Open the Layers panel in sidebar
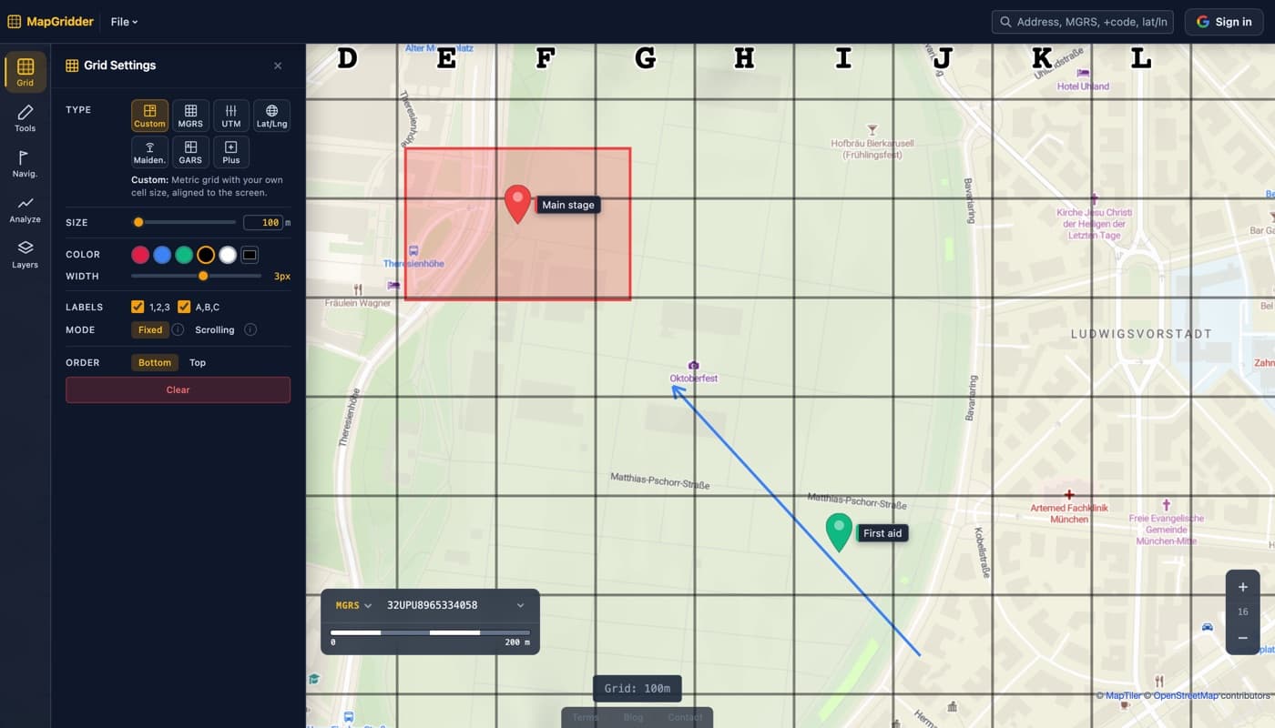The width and height of the screenshot is (1275, 728). pyautogui.click(x=25, y=255)
